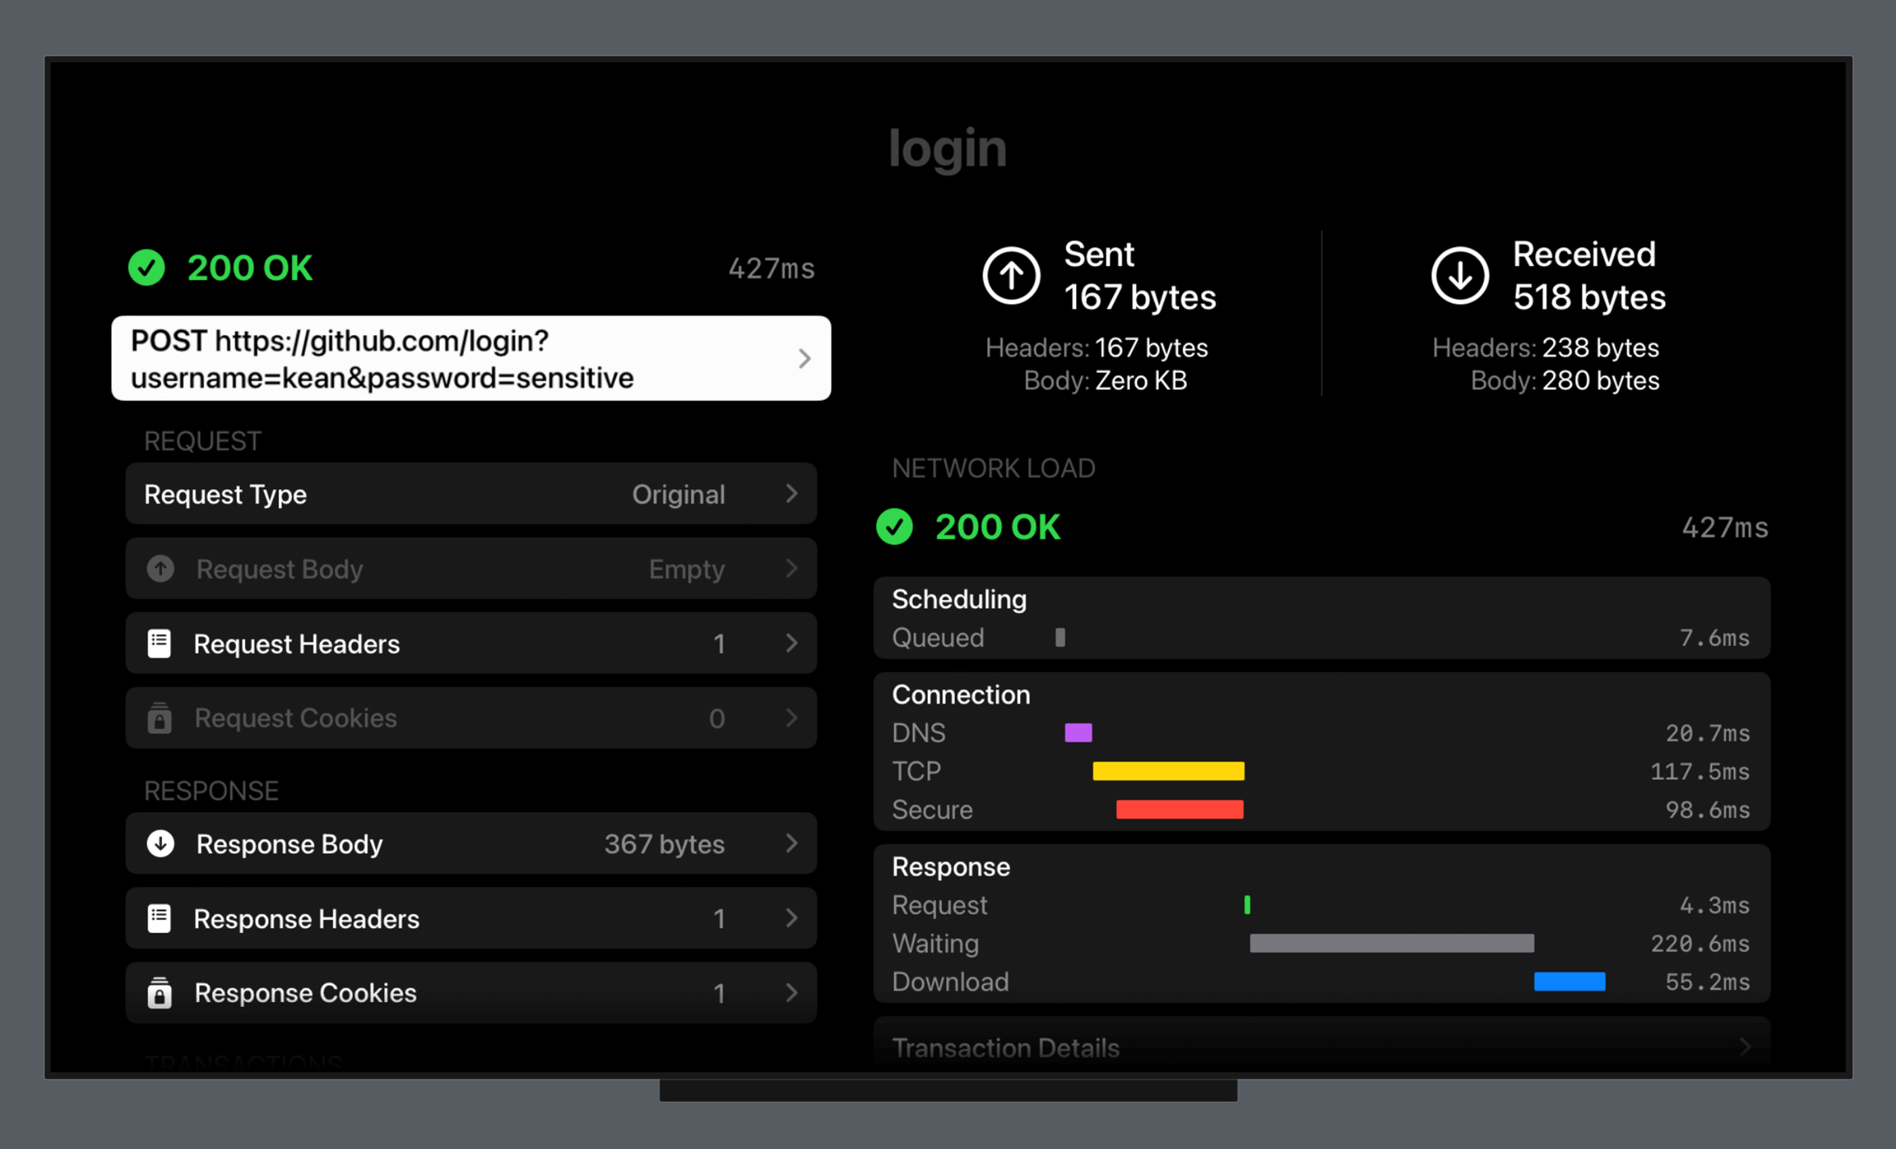Click the '4.3ms' Request duration
This screenshot has height=1149, width=1896.
click(x=1715, y=905)
